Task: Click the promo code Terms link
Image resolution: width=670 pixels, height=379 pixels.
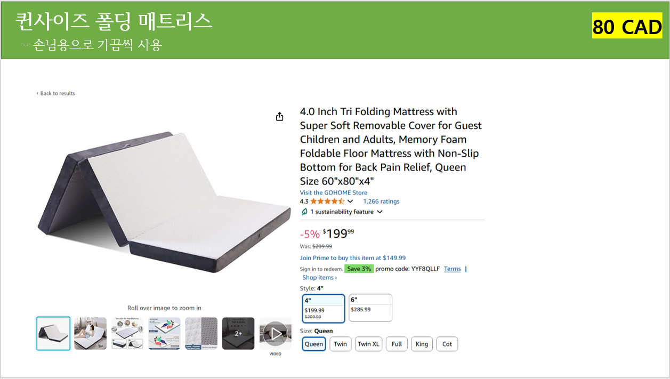Action: (x=452, y=269)
